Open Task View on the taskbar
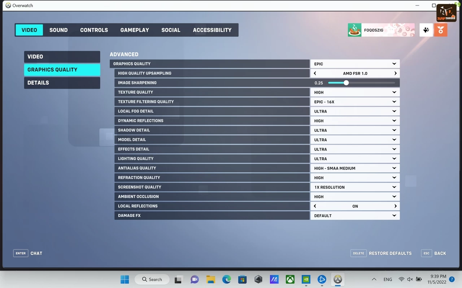The image size is (462, 288). tap(178, 279)
